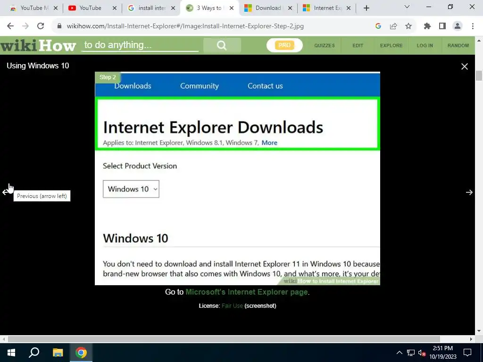483x362 pixels.
Task: Go back using the browser back arrow
Action: 10,26
